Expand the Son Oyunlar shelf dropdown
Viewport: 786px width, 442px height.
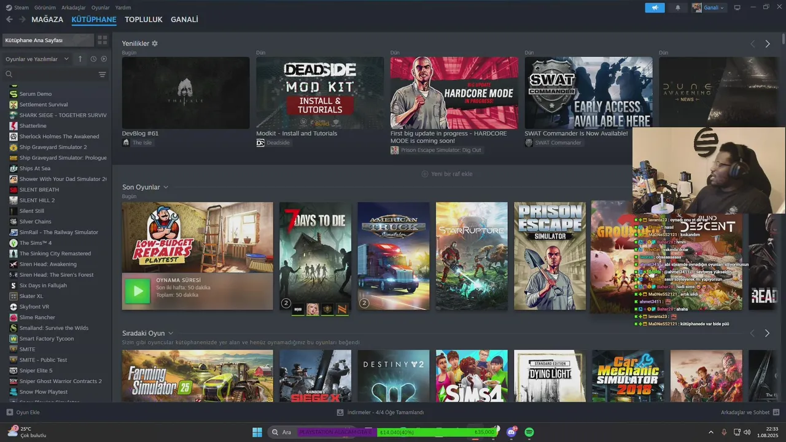[x=166, y=187]
